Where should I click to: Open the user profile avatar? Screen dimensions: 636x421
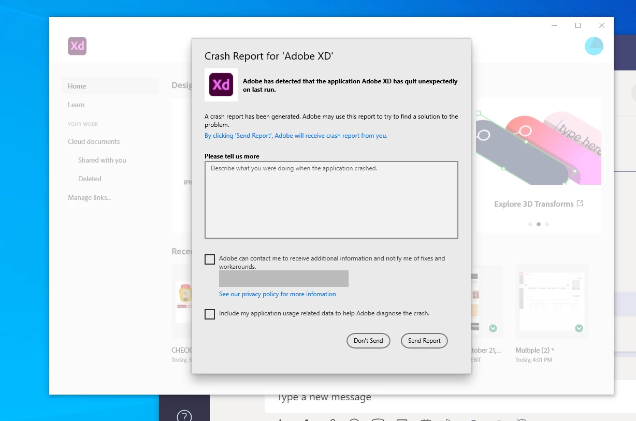(x=594, y=46)
